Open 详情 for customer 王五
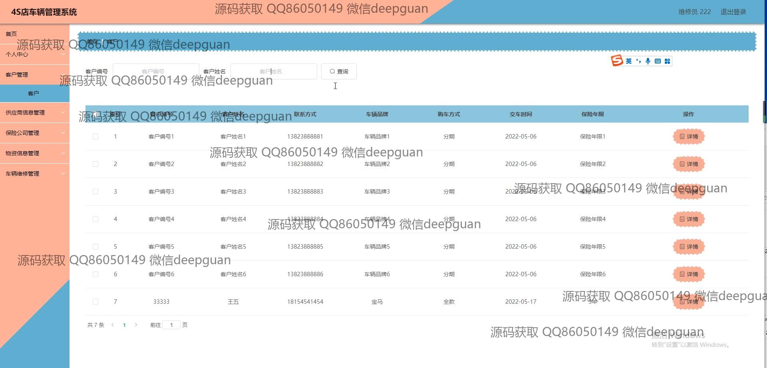 689,302
